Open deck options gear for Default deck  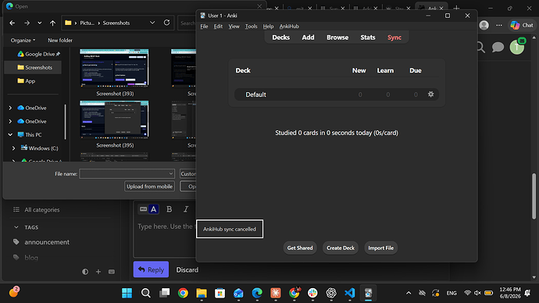[430, 94]
